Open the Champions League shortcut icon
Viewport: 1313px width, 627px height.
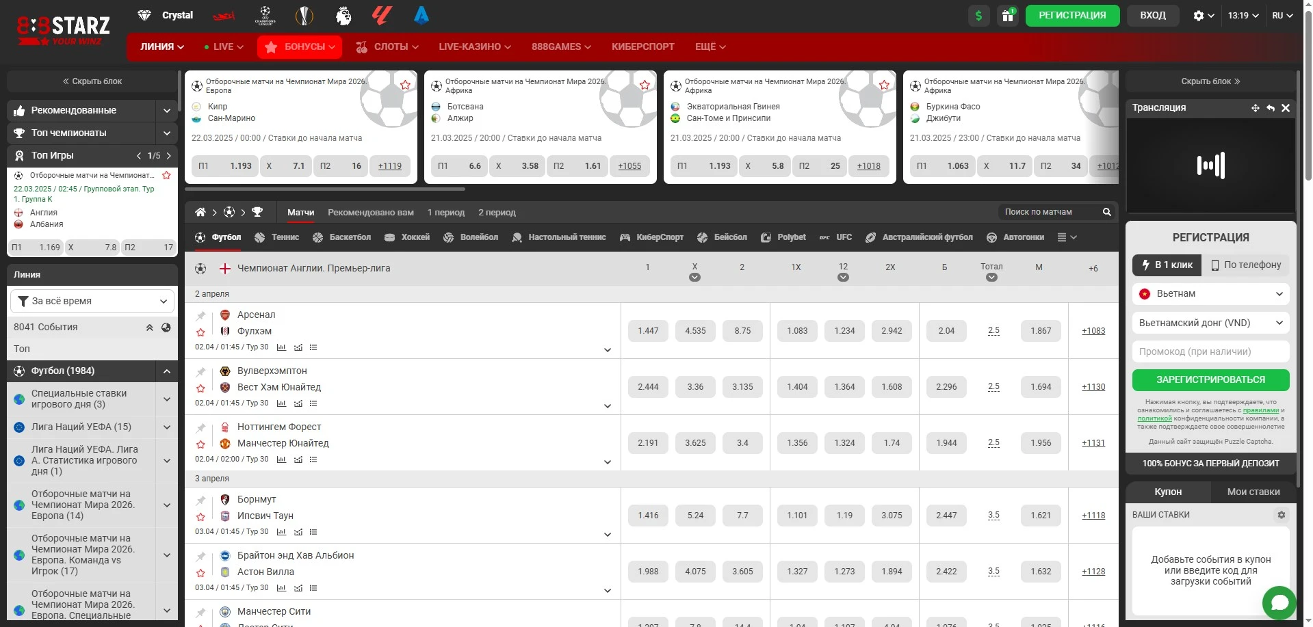point(265,15)
